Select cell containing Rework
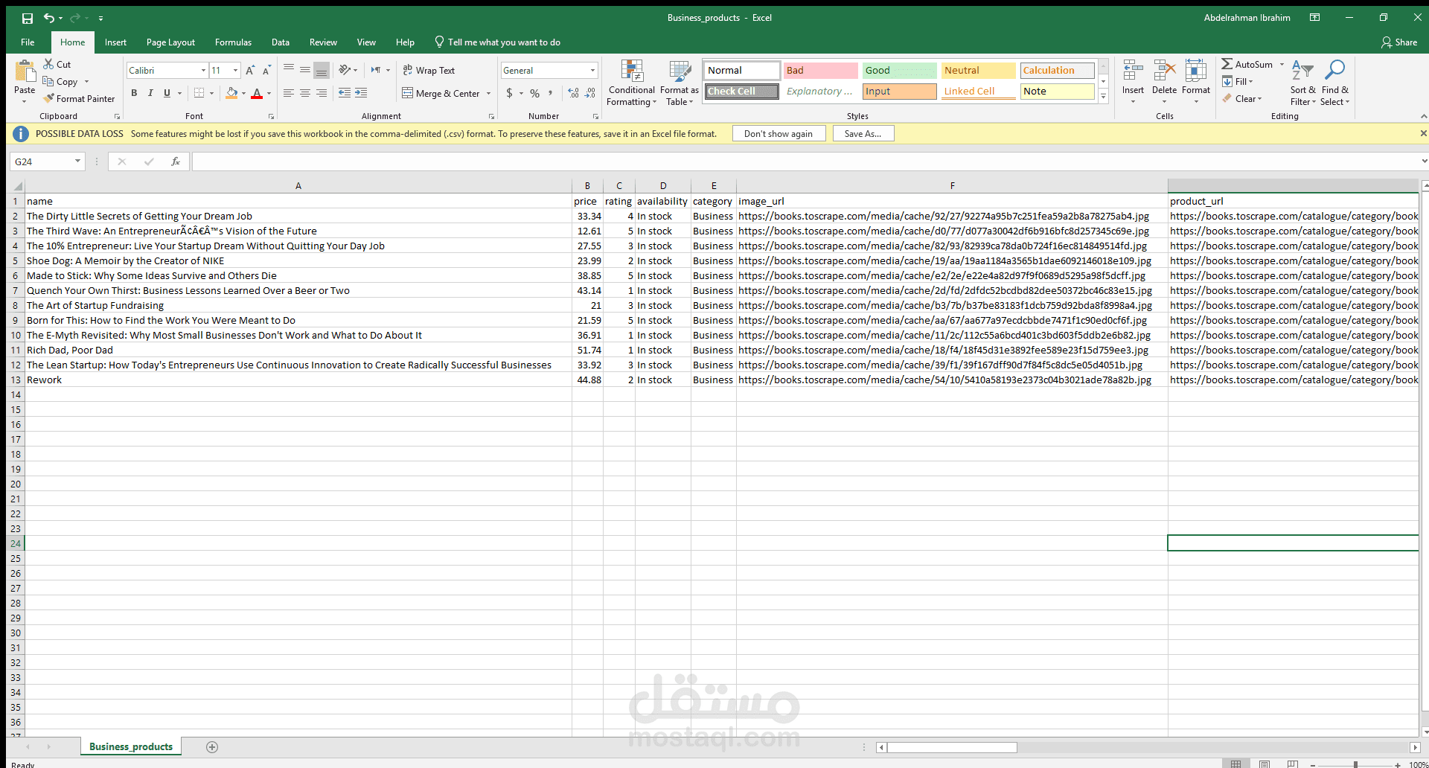 click(x=298, y=380)
